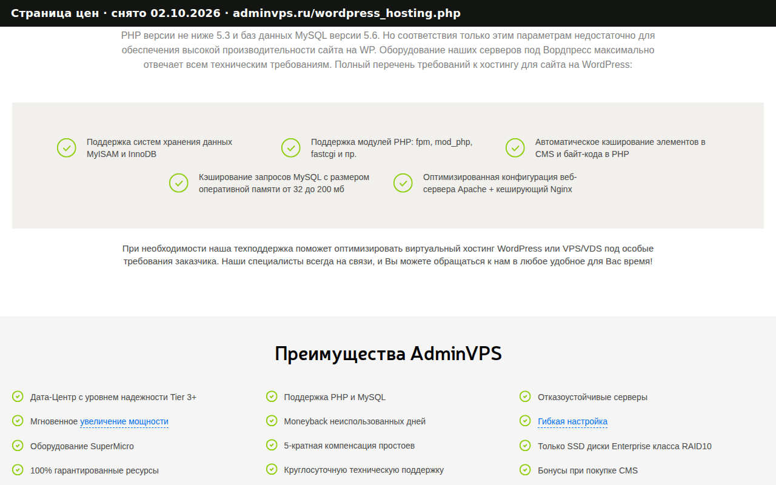This screenshot has height=485, width=776.
Task: Open the увеличение мощности link
Action: click(x=124, y=421)
